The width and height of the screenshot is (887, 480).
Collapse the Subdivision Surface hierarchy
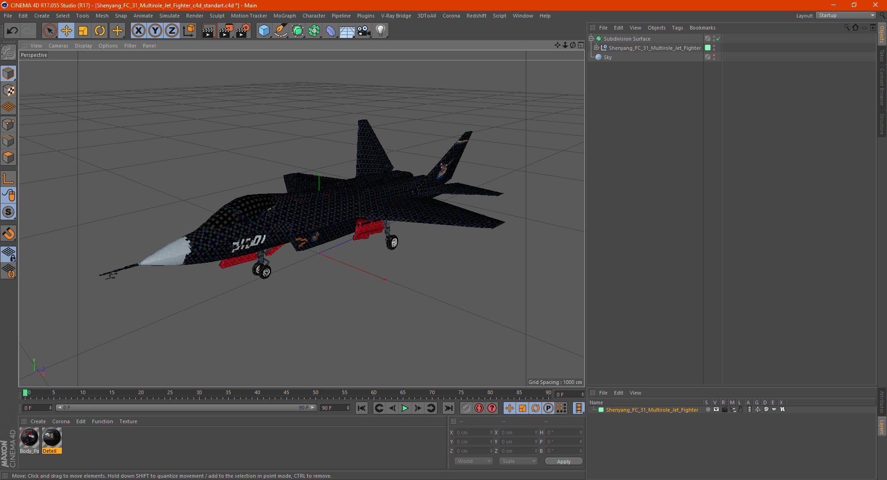591,38
